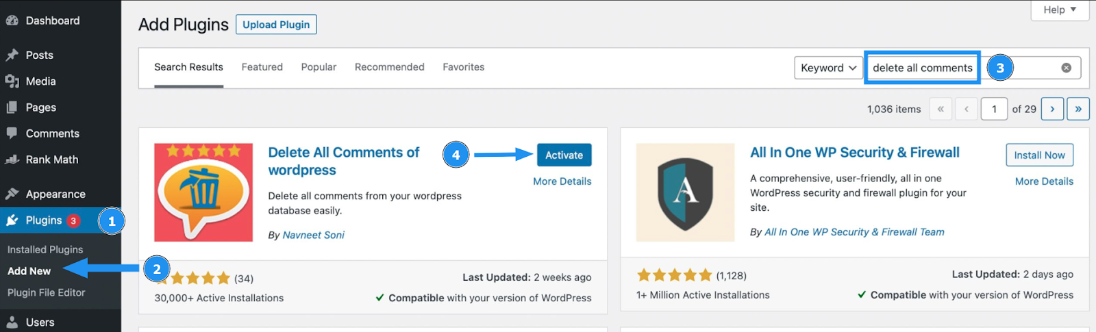Open the Plugin File Editor submenu
Screen dimensions: 1096x332
pyautogui.click(x=47, y=292)
